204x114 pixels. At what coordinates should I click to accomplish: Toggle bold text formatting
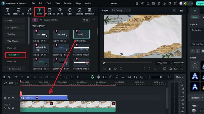(193, 51)
